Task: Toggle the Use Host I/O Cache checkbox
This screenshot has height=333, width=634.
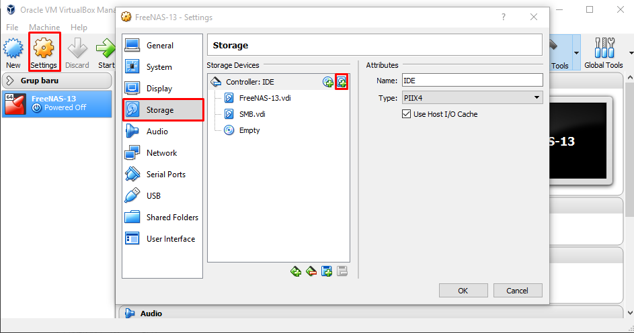Action: (406, 114)
